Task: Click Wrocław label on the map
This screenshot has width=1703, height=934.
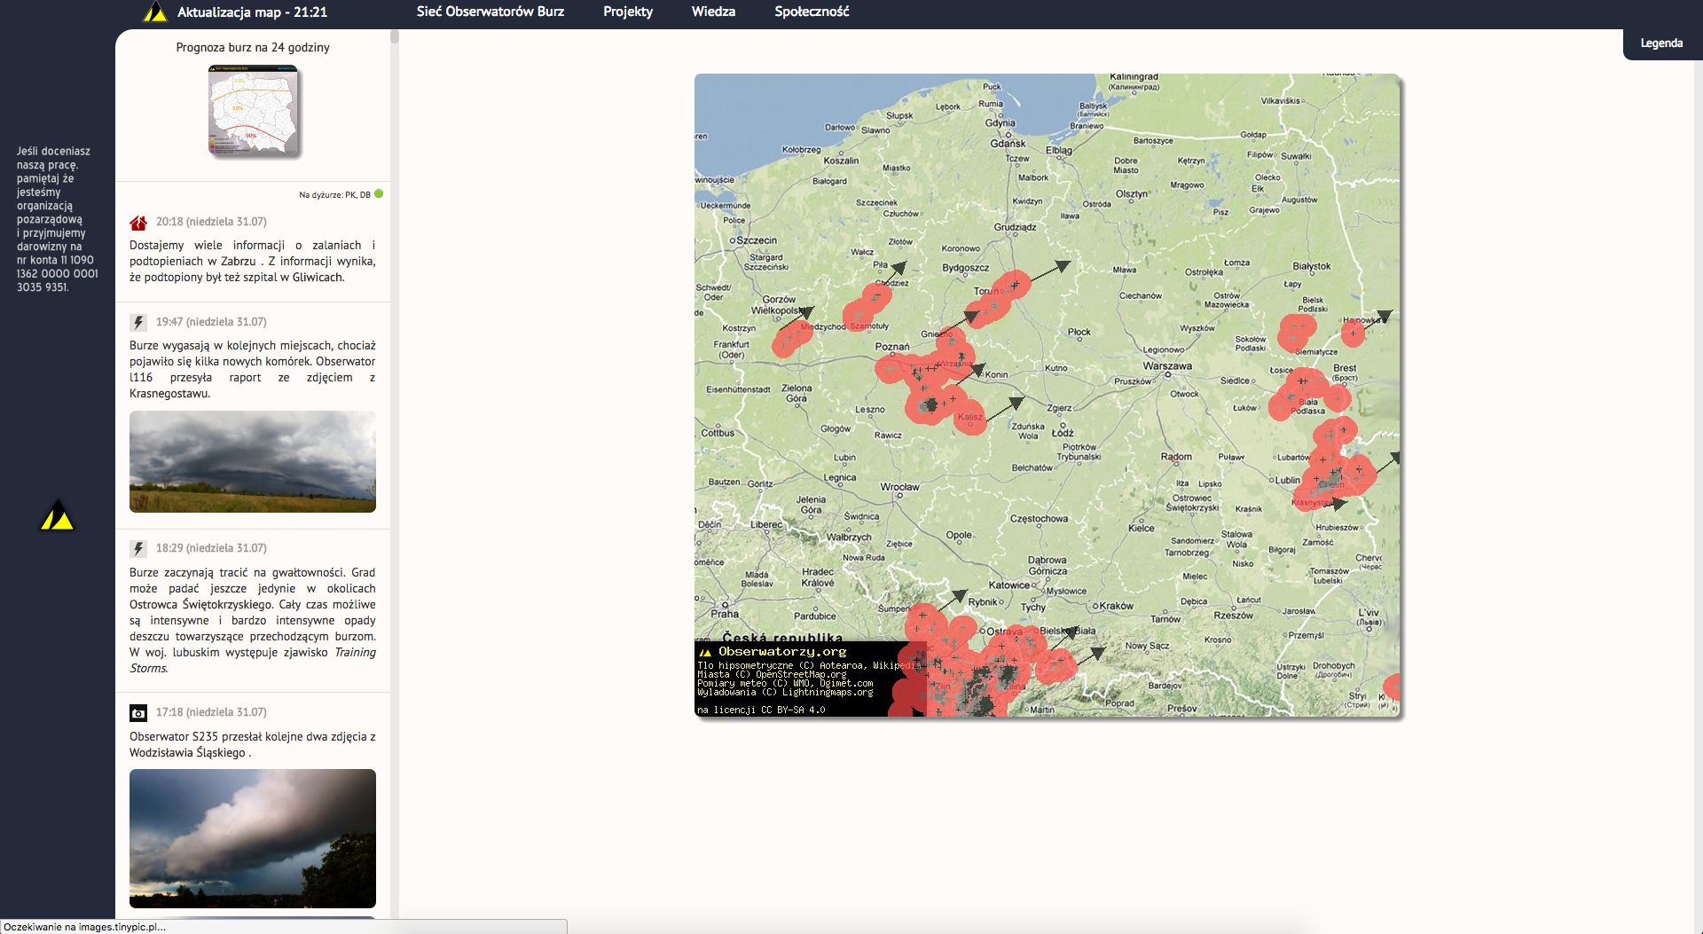Action: pyautogui.click(x=899, y=487)
